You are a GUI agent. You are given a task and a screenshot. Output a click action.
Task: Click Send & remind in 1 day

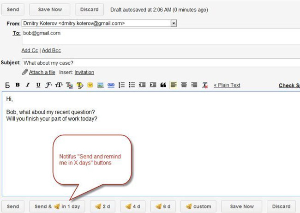point(57,206)
